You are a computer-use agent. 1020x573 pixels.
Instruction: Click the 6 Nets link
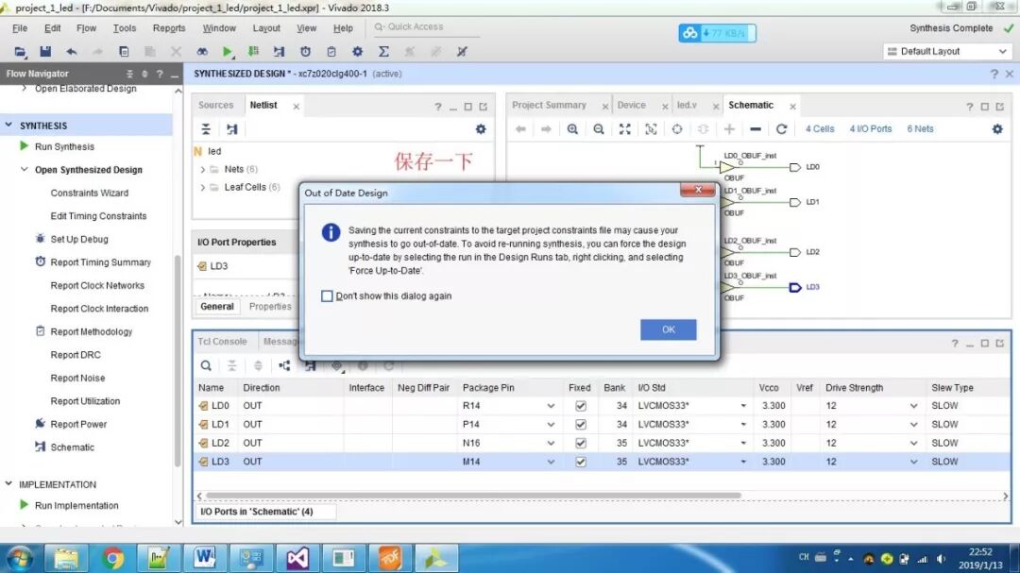(x=921, y=128)
